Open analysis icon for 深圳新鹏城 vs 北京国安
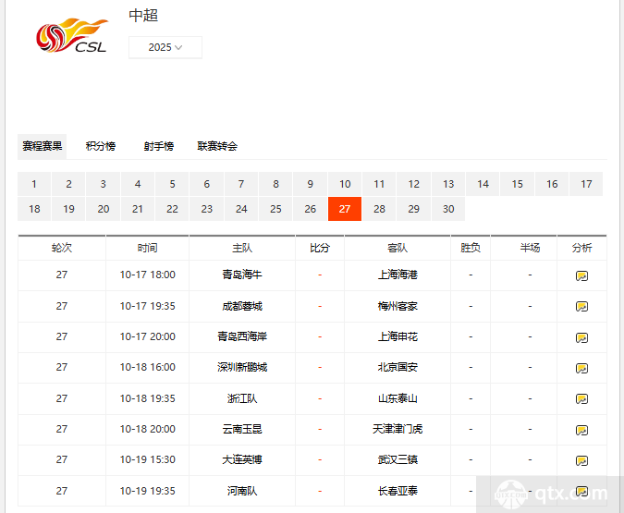Viewport: 624px width, 513px height. click(x=581, y=368)
